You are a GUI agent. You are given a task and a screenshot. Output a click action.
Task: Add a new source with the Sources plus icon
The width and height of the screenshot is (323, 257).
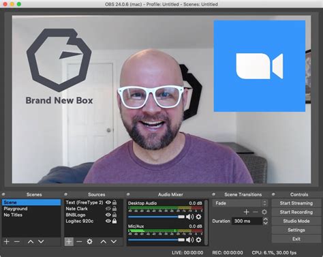tap(69, 241)
